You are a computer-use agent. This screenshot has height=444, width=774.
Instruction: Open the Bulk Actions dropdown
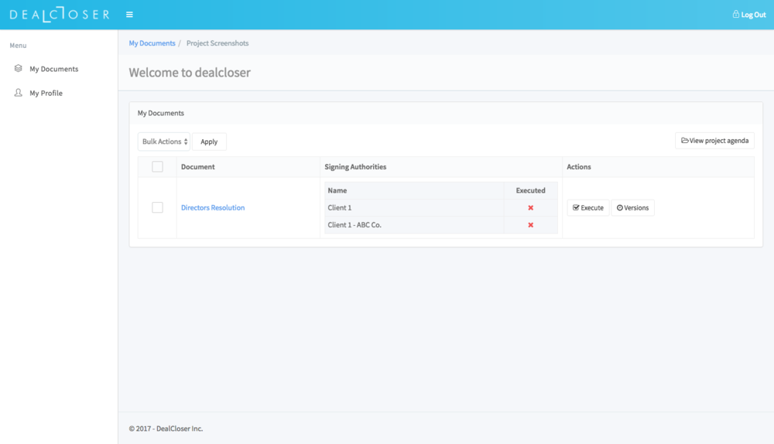click(x=164, y=142)
